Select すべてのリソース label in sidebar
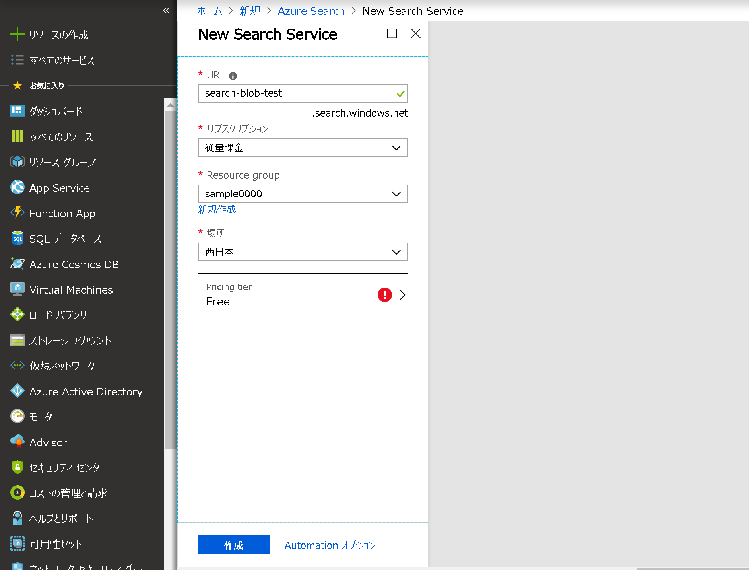 tap(61, 136)
